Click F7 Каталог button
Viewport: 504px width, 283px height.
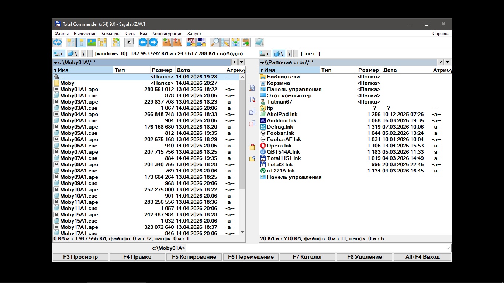(x=308, y=257)
